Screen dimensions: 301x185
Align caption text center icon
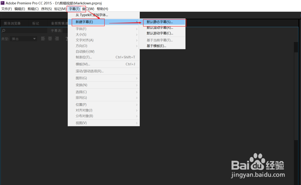(x=50, y=39)
